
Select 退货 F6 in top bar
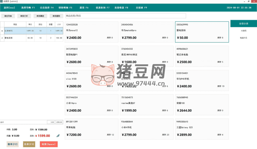84,8
